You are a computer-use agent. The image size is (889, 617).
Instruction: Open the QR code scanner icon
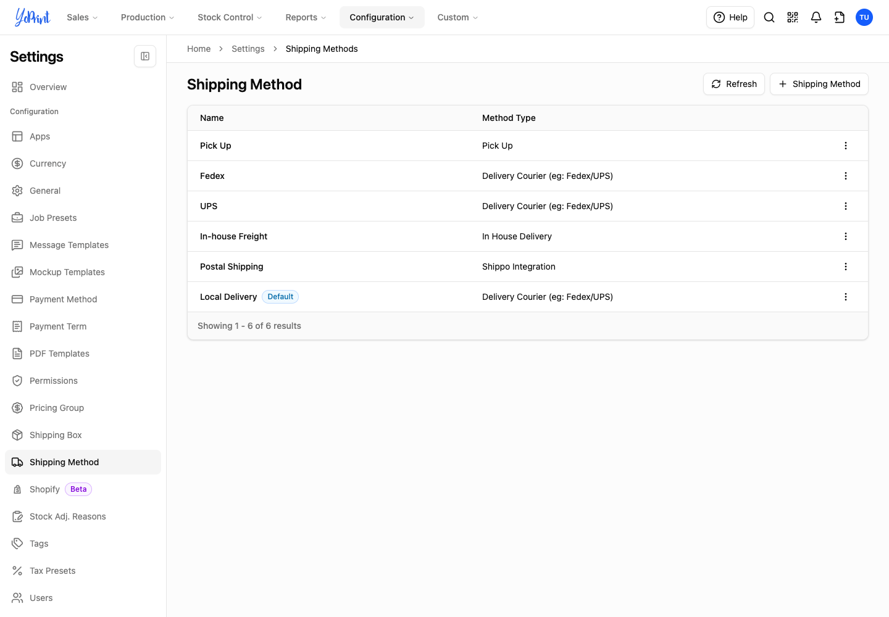click(793, 17)
